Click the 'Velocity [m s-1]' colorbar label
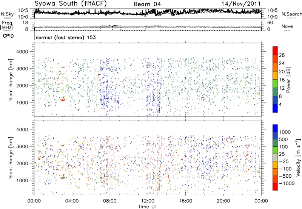 (x=298, y=157)
